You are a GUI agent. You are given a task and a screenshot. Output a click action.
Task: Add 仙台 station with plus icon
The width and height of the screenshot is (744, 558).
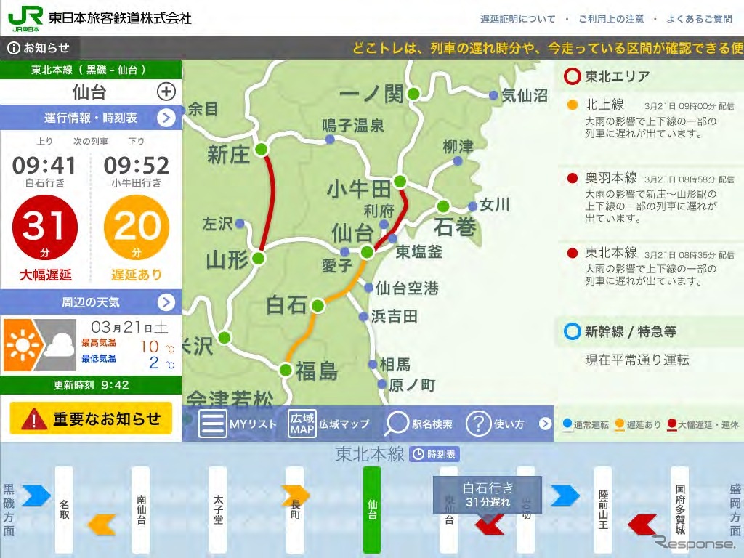166,92
